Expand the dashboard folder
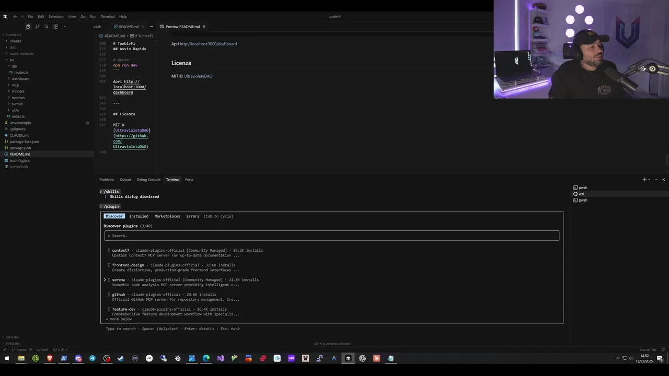 coord(20,79)
